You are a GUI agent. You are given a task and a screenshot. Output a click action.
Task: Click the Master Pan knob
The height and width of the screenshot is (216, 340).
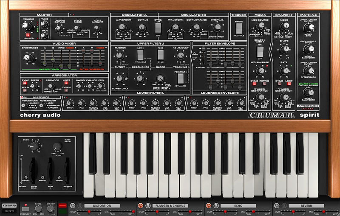[x=45, y=36]
